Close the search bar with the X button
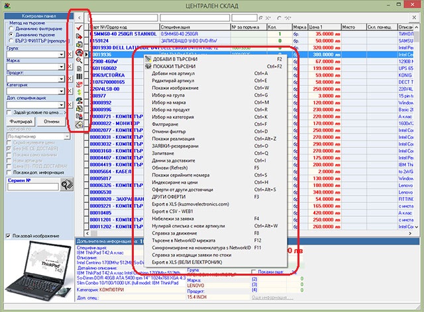Screen dimensions: 424x312 [414, 18]
